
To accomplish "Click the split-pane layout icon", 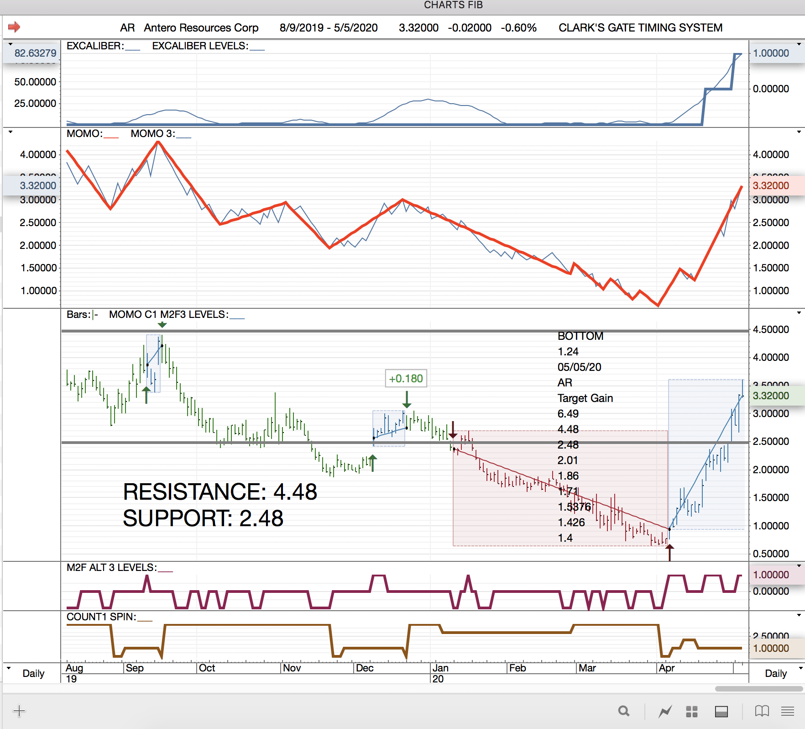I will [721, 711].
